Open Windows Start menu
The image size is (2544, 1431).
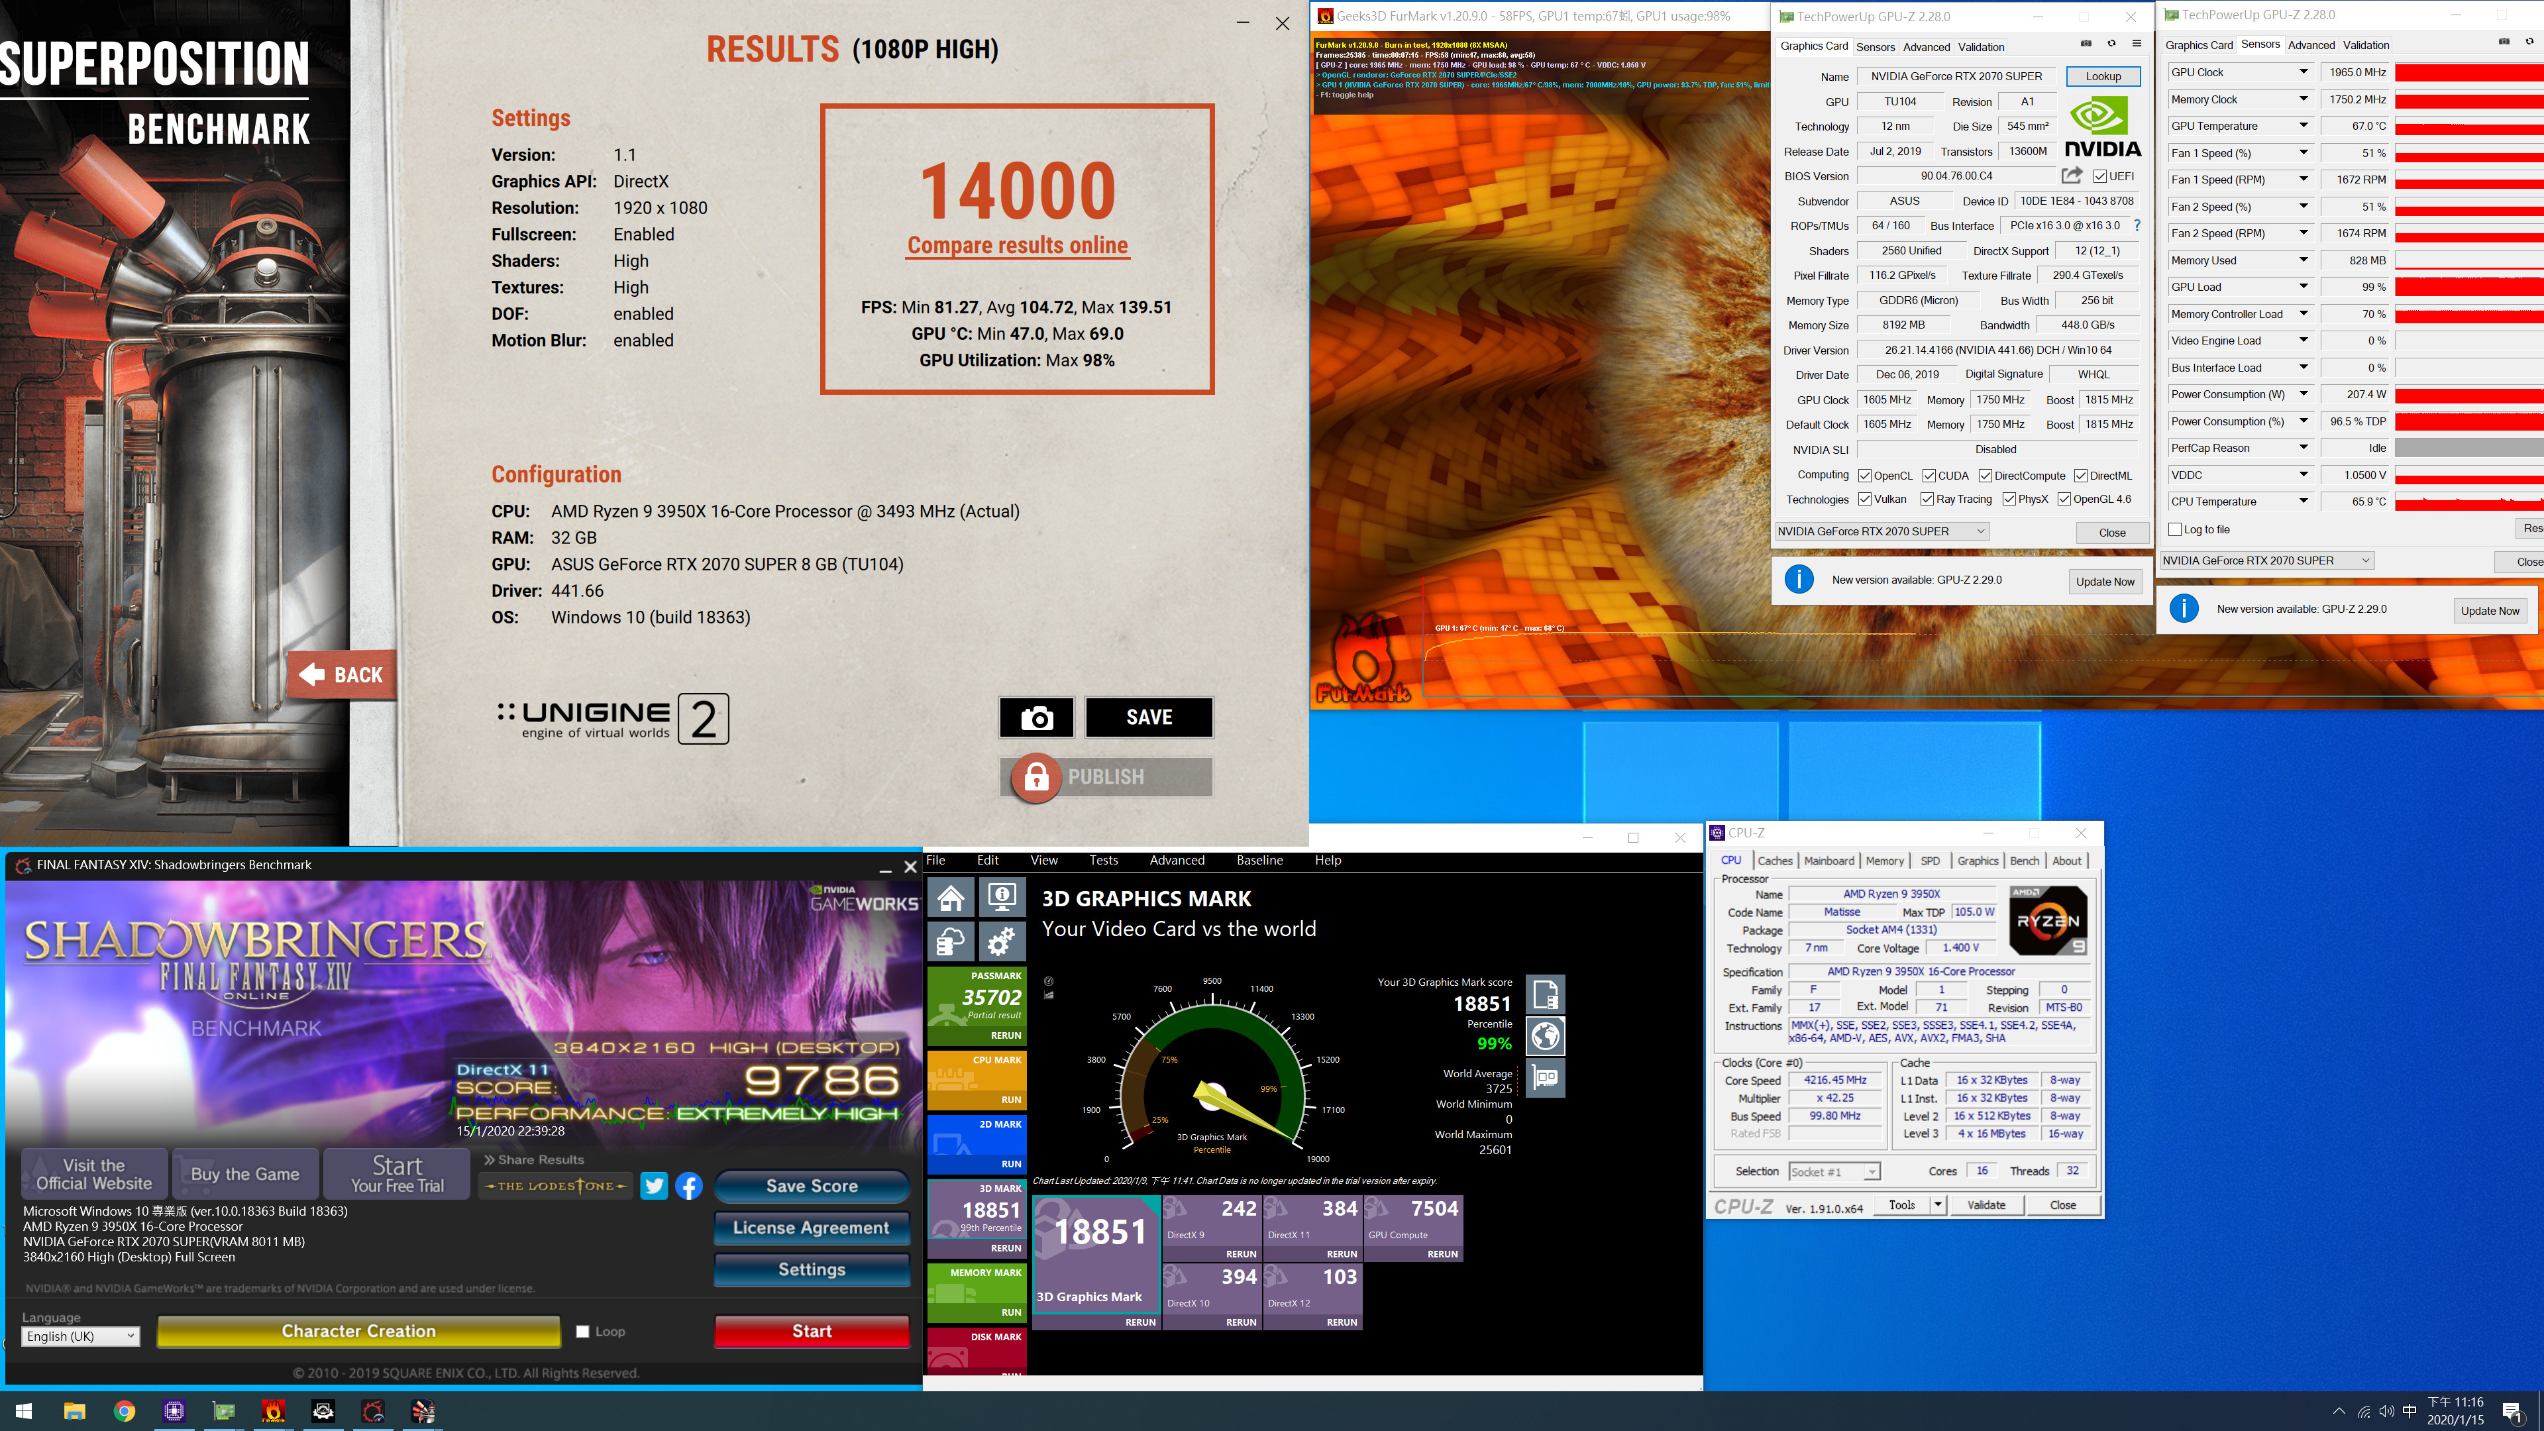(x=24, y=1411)
